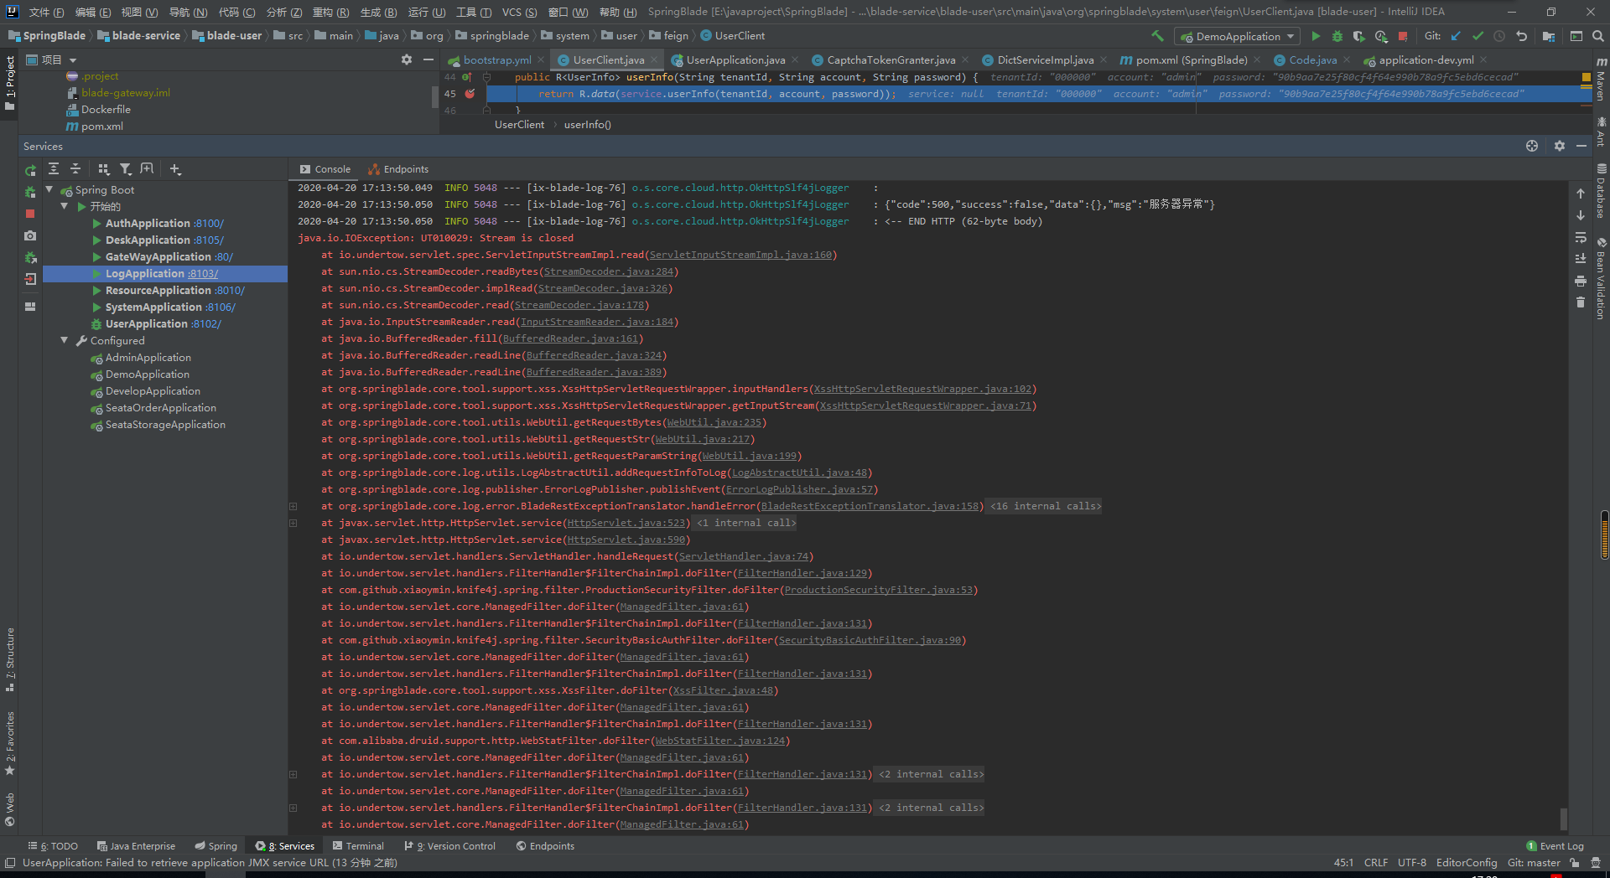Collapse the 开始的 running group
Viewport: 1610px width, 878px height.
tap(65, 206)
